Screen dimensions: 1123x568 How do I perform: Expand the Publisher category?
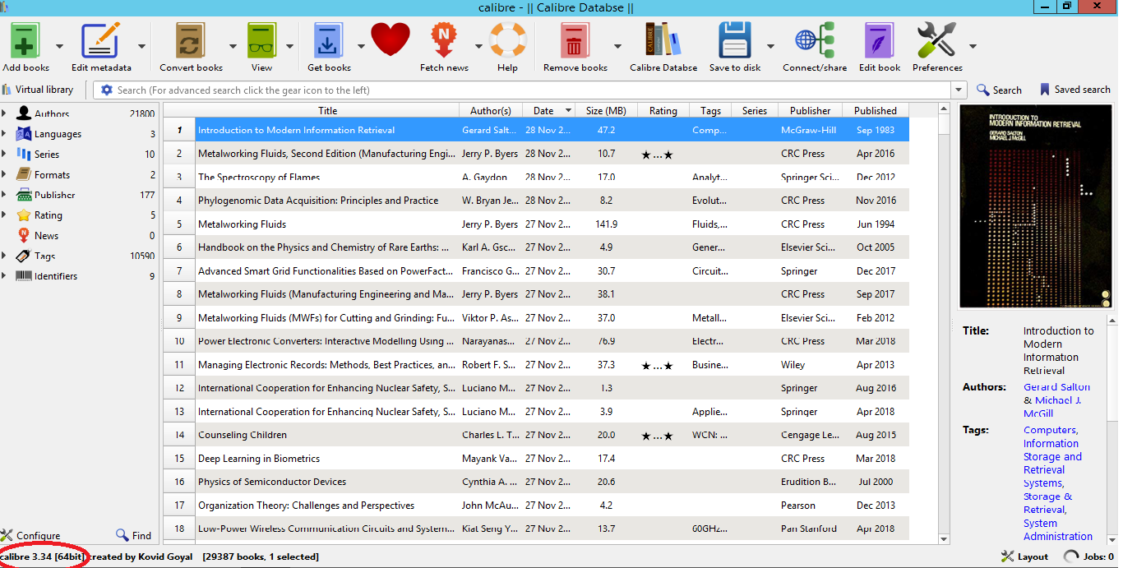coord(4,195)
